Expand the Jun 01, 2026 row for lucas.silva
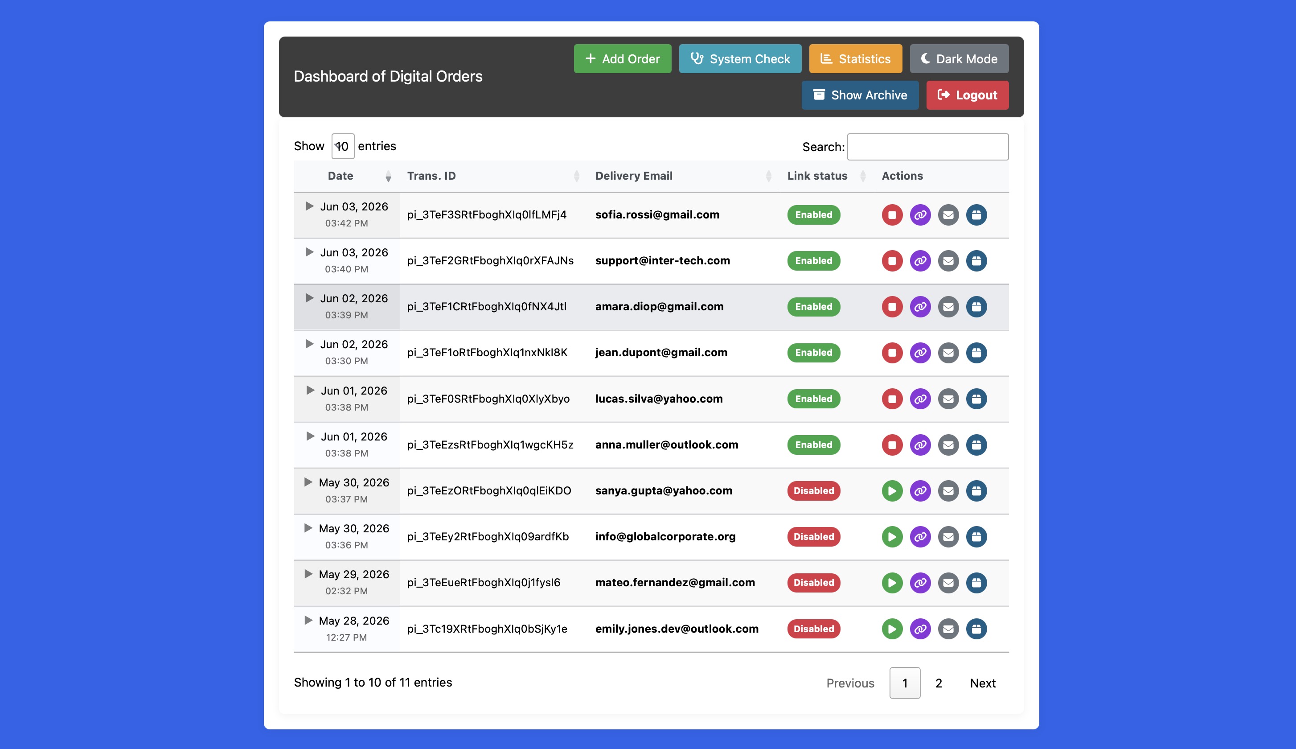This screenshot has height=749, width=1296. [310, 390]
